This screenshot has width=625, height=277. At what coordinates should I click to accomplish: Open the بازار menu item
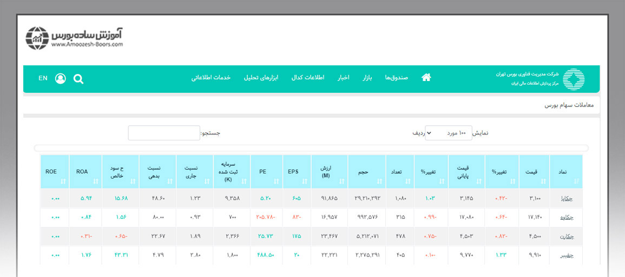(x=367, y=78)
